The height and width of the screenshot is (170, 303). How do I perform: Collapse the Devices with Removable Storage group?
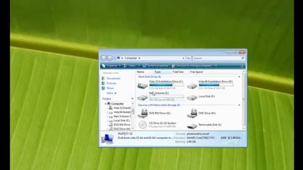click(239, 105)
